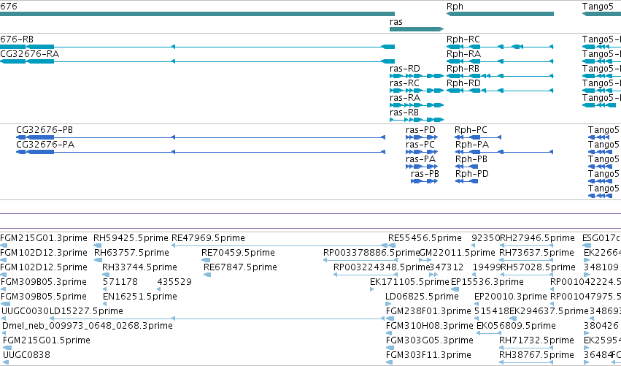The height and width of the screenshot is (366, 621).
Task: Select the 380426 feature label
Action: pyautogui.click(x=601, y=326)
